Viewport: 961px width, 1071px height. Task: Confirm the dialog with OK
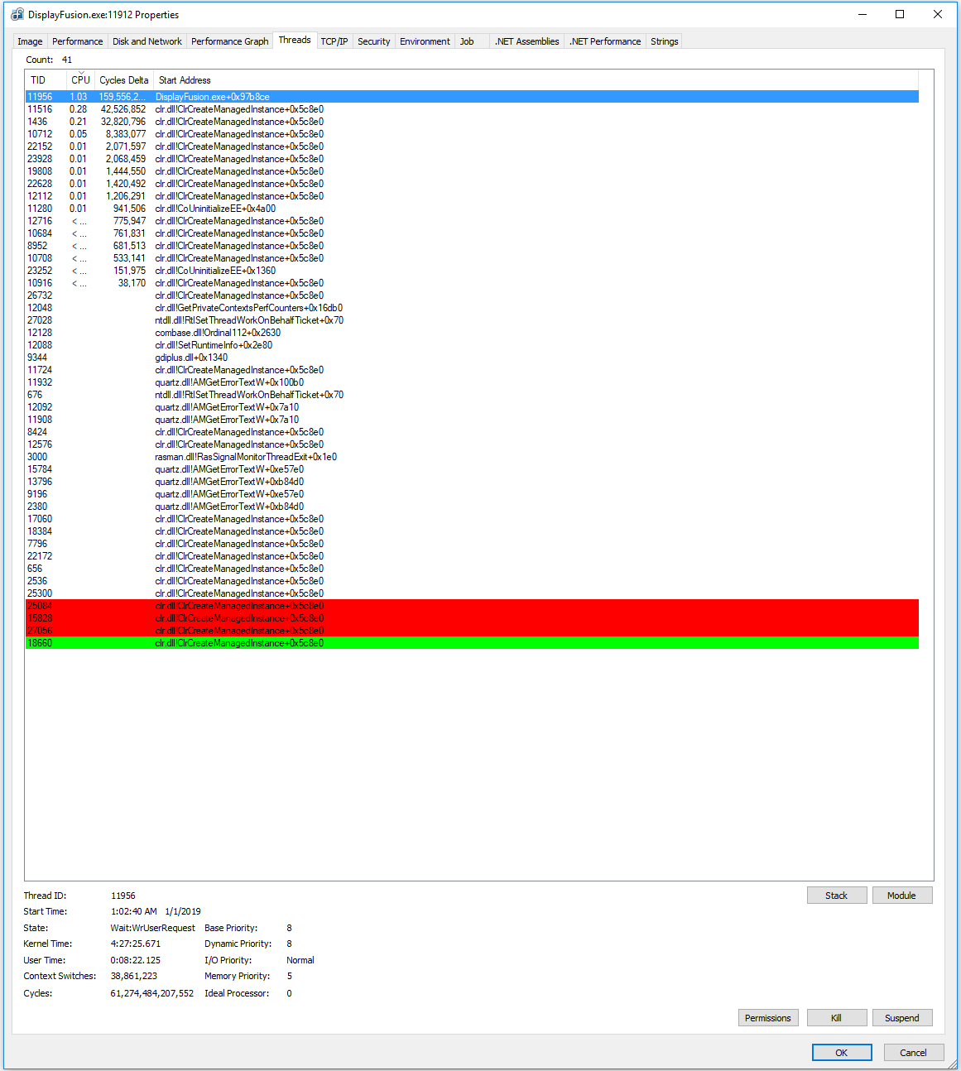coord(841,1053)
